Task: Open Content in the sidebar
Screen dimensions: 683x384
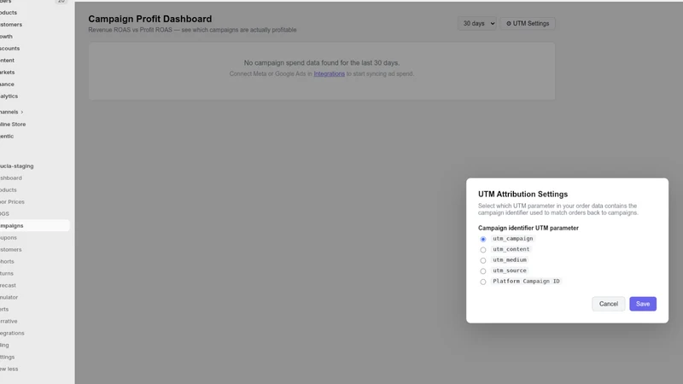Action: (x=7, y=61)
